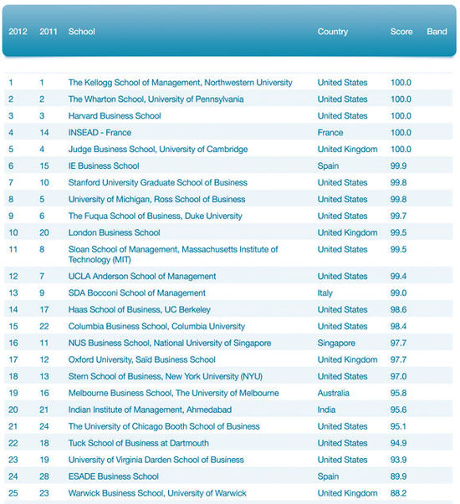The width and height of the screenshot is (460, 504).
Task: Click score 95.8 for Melbourne Business School
Action: tap(398, 393)
